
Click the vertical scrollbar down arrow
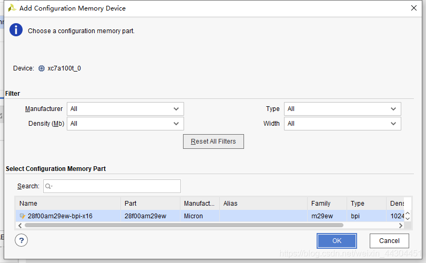coord(408,219)
